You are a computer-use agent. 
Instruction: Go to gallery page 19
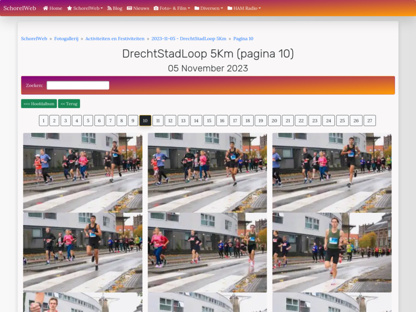pos(261,121)
